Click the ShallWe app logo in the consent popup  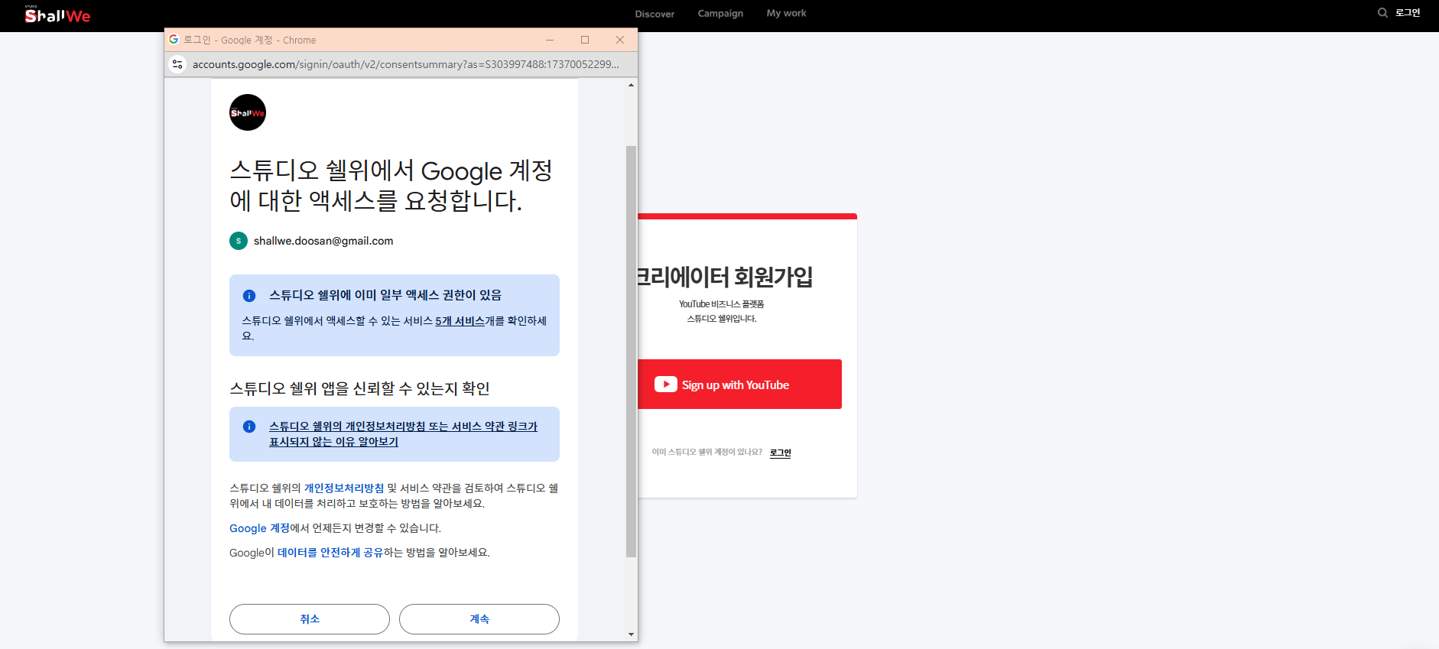248,112
